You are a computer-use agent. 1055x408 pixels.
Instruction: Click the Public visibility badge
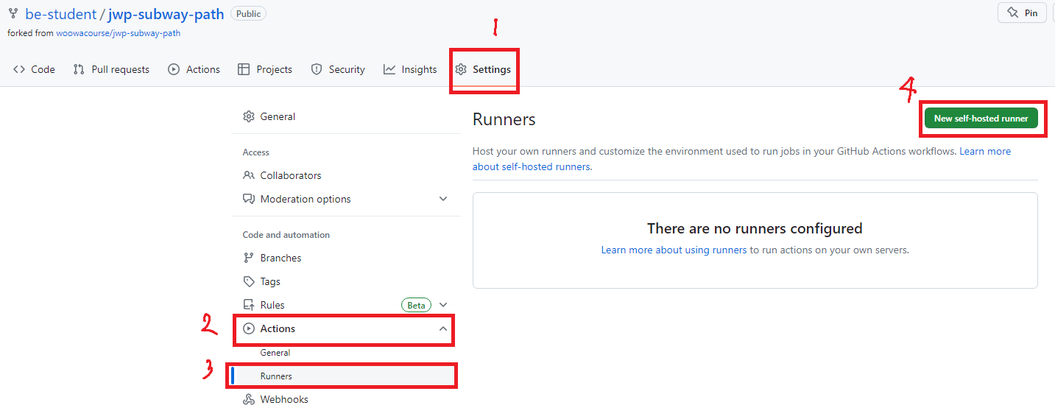click(x=249, y=13)
